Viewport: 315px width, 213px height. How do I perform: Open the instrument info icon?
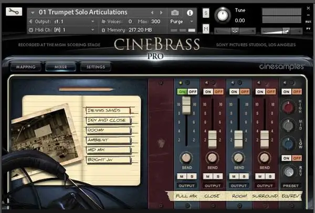click(190, 12)
